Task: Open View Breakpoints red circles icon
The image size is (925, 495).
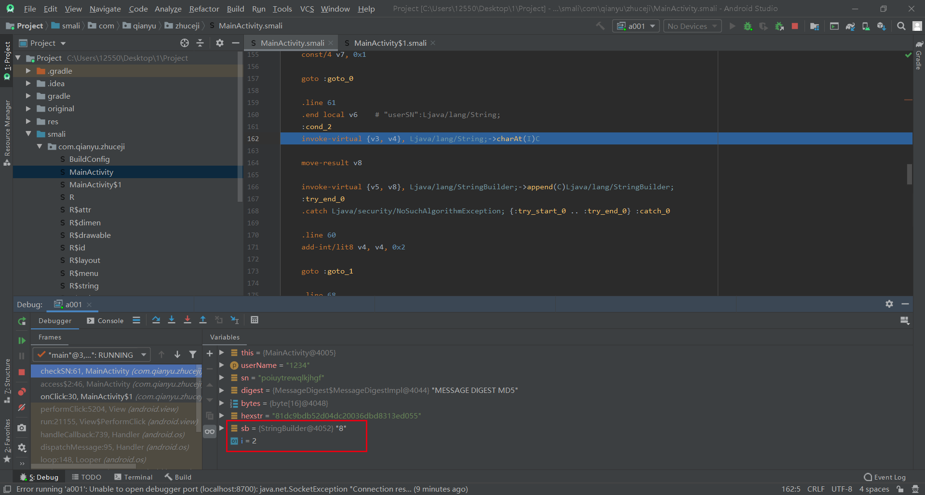Action: point(22,391)
